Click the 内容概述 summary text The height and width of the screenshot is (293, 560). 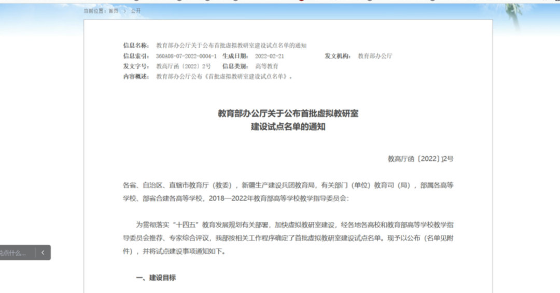(x=225, y=77)
